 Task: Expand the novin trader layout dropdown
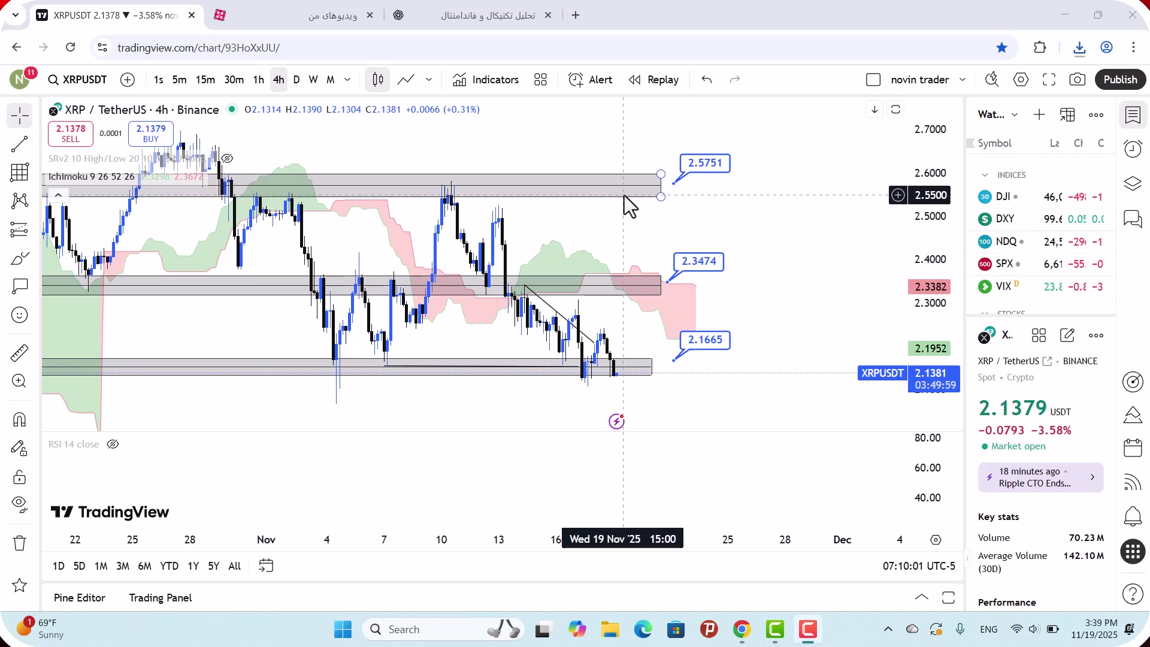pyautogui.click(x=963, y=80)
